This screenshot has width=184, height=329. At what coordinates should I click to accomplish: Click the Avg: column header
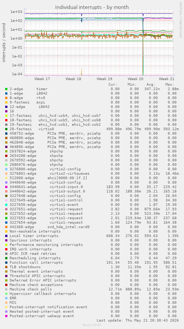pyautogui.click(x=151, y=85)
